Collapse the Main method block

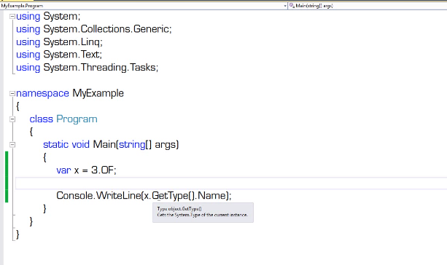click(x=12, y=145)
